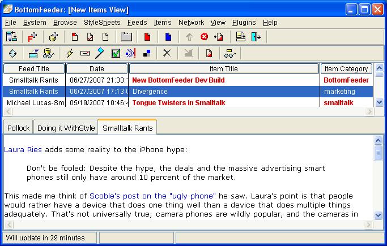Open the View menu
This screenshot has height=246, width=387.
click(218, 23)
